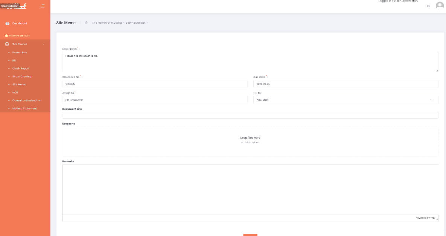446x236 pixels.
Task: Focus the Document Link input field
Action: (250, 115)
